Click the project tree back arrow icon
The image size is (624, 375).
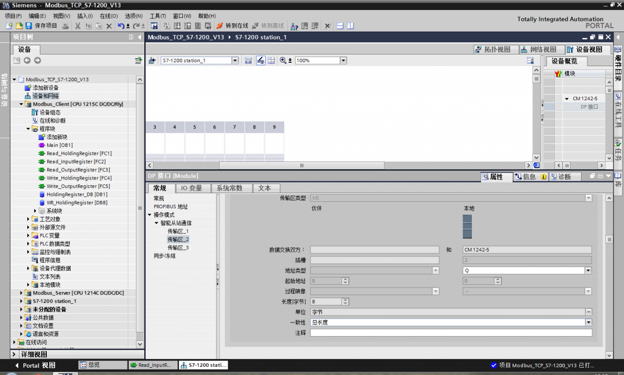pyautogui.click(x=27, y=60)
